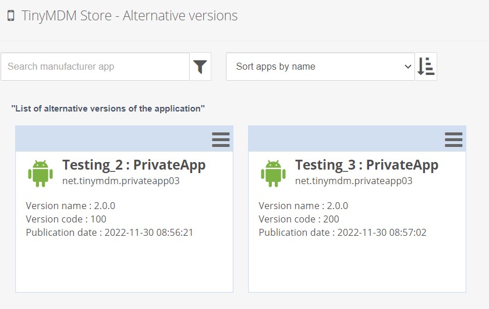Image resolution: width=489 pixels, height=309 pixels.
Task: Click the 'Version code : 200' line
Action: pos(299,219)
